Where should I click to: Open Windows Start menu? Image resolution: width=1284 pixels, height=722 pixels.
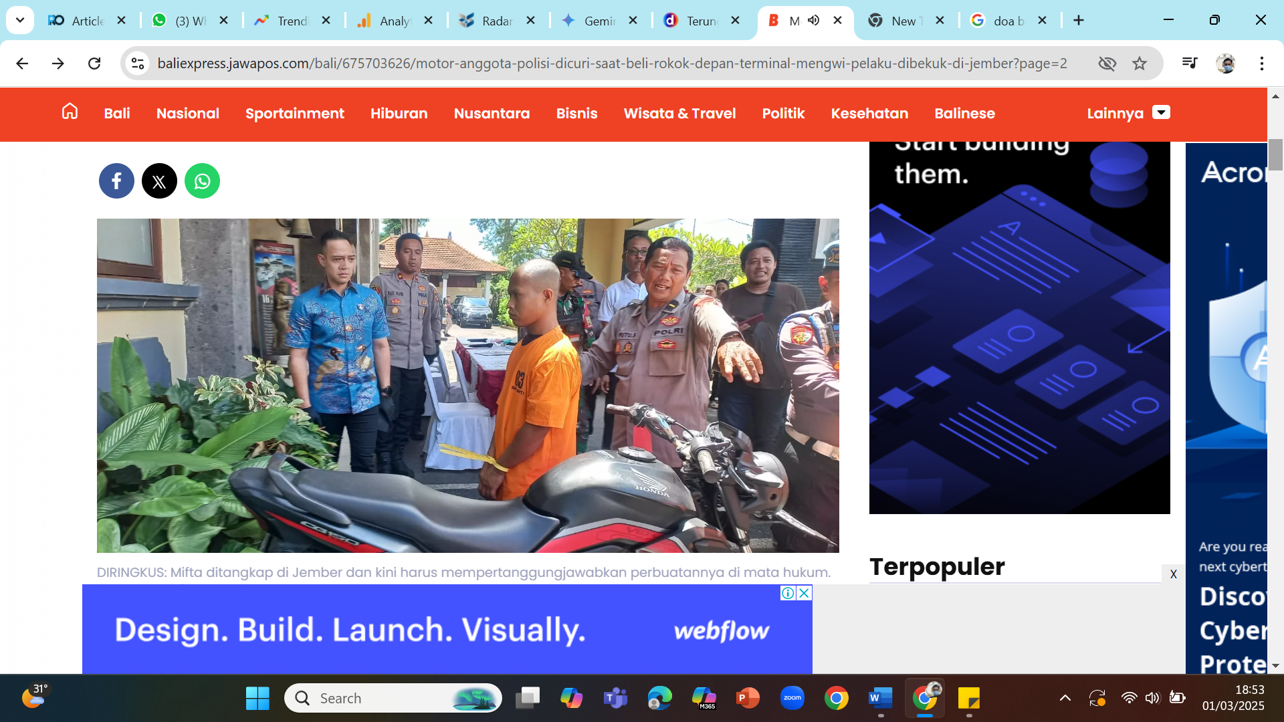[257, 699]
